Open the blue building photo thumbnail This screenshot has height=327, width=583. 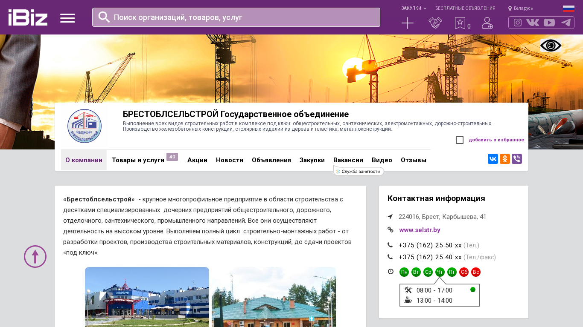point(147,297)
